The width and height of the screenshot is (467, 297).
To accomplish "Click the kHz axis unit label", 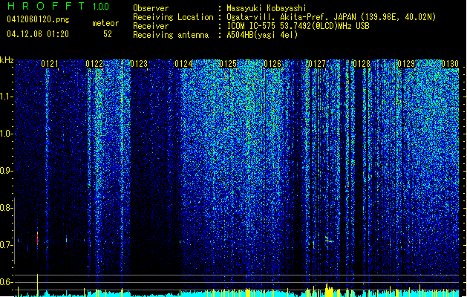I will [x=7, y=60].
